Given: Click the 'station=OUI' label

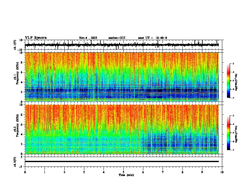Looking at the screenshot, I should coord(117,38).
